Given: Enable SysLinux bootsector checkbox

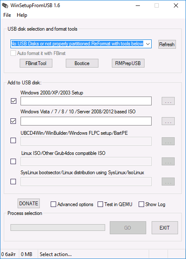Looking at the screenshot, I should [x=13, y=181].
